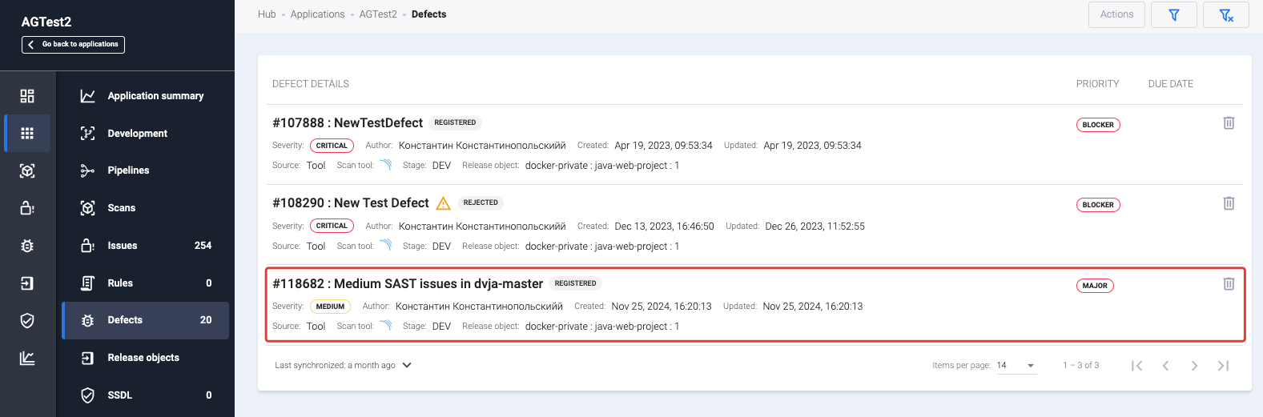Expand the Last synchronized chevron
1263x417 pixels.
(x=407, y=365)
